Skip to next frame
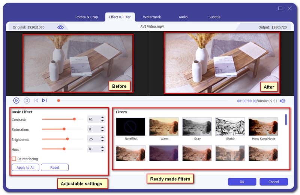This screenshot has height=195, width=300. click(x=44, y=100)
